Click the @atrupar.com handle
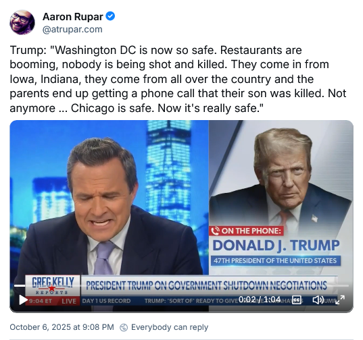 [x=72, y=29]
